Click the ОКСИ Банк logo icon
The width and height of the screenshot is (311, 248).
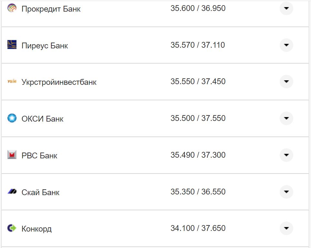[12, 118]
